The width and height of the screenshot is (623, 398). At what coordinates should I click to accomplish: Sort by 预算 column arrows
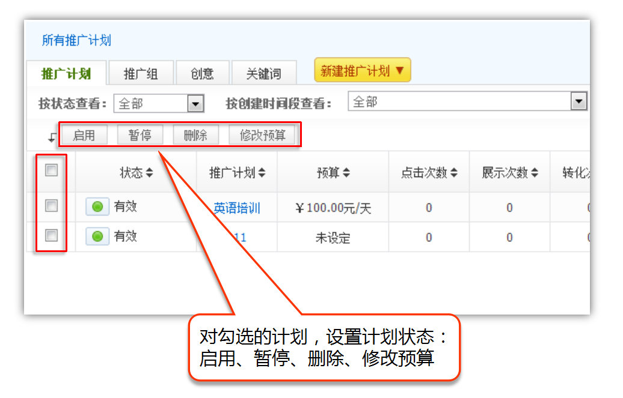tap(346, 173)
